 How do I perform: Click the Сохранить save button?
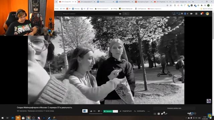(x=139, y=111)
